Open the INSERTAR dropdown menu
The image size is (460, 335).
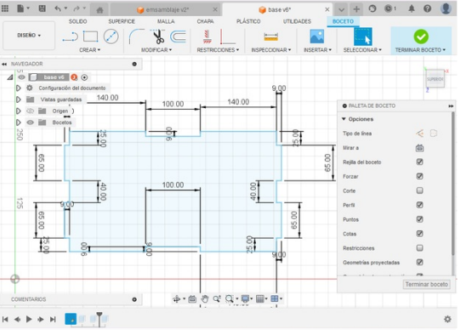click(x=317, y=50)
